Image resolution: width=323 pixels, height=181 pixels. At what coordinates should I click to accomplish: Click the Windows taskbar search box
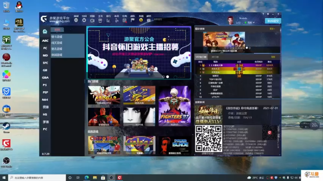point(37,177)
